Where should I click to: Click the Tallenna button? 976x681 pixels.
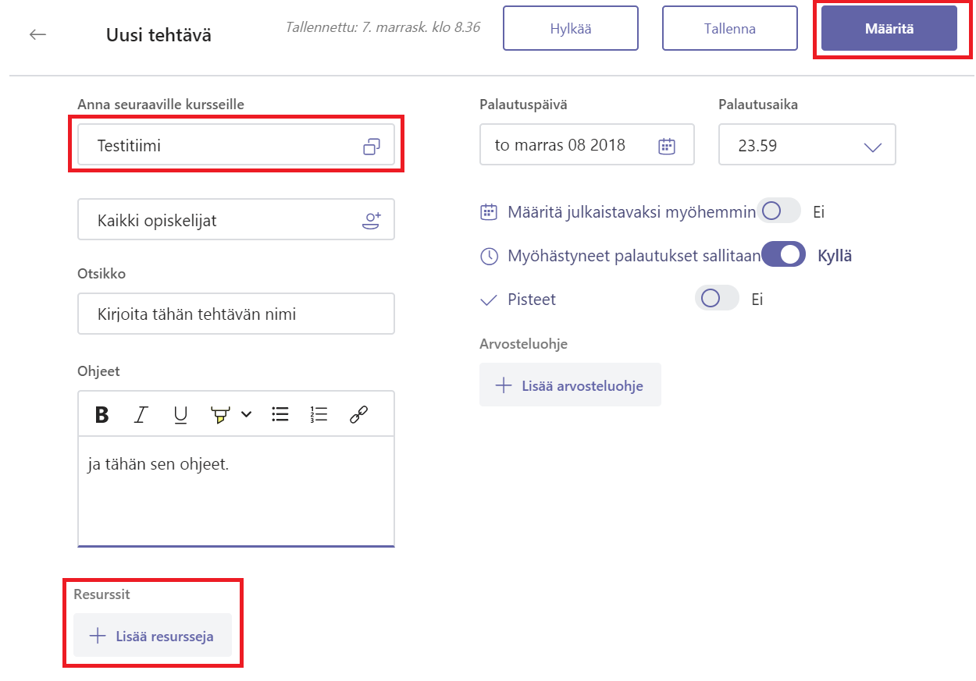tap(729, 29)
